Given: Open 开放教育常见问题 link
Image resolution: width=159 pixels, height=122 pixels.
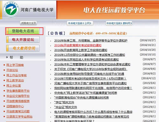Looking at the screenshot, I should 18,111.
